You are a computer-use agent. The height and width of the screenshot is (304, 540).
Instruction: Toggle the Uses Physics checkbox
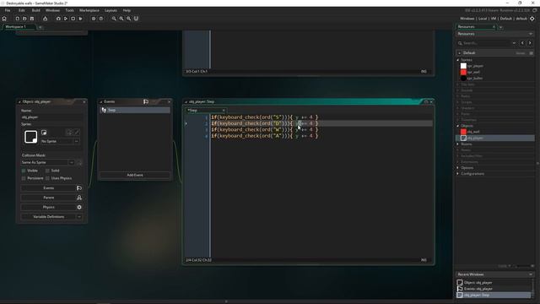(x=47, y=178)
